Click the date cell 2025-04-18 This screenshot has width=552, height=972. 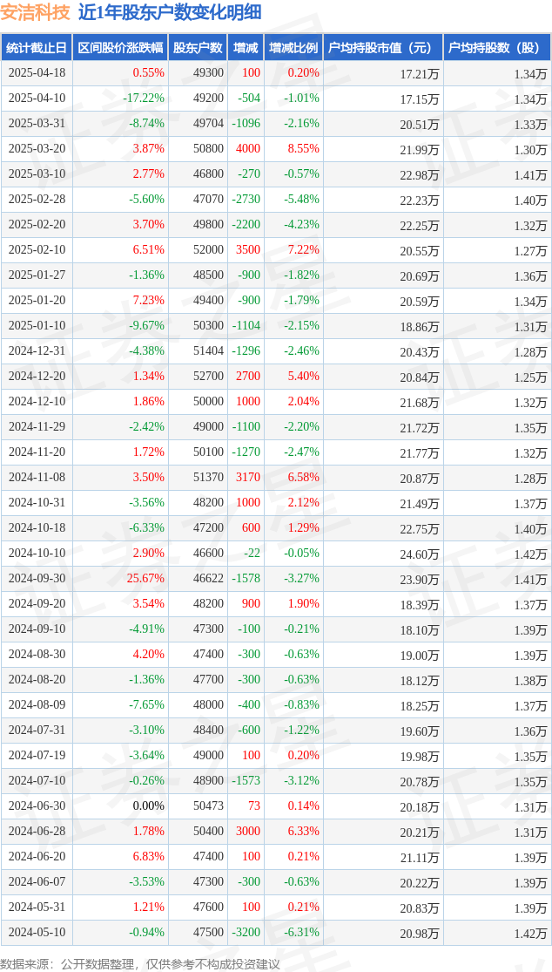37,72
